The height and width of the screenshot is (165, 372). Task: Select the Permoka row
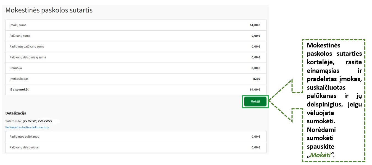136,68
